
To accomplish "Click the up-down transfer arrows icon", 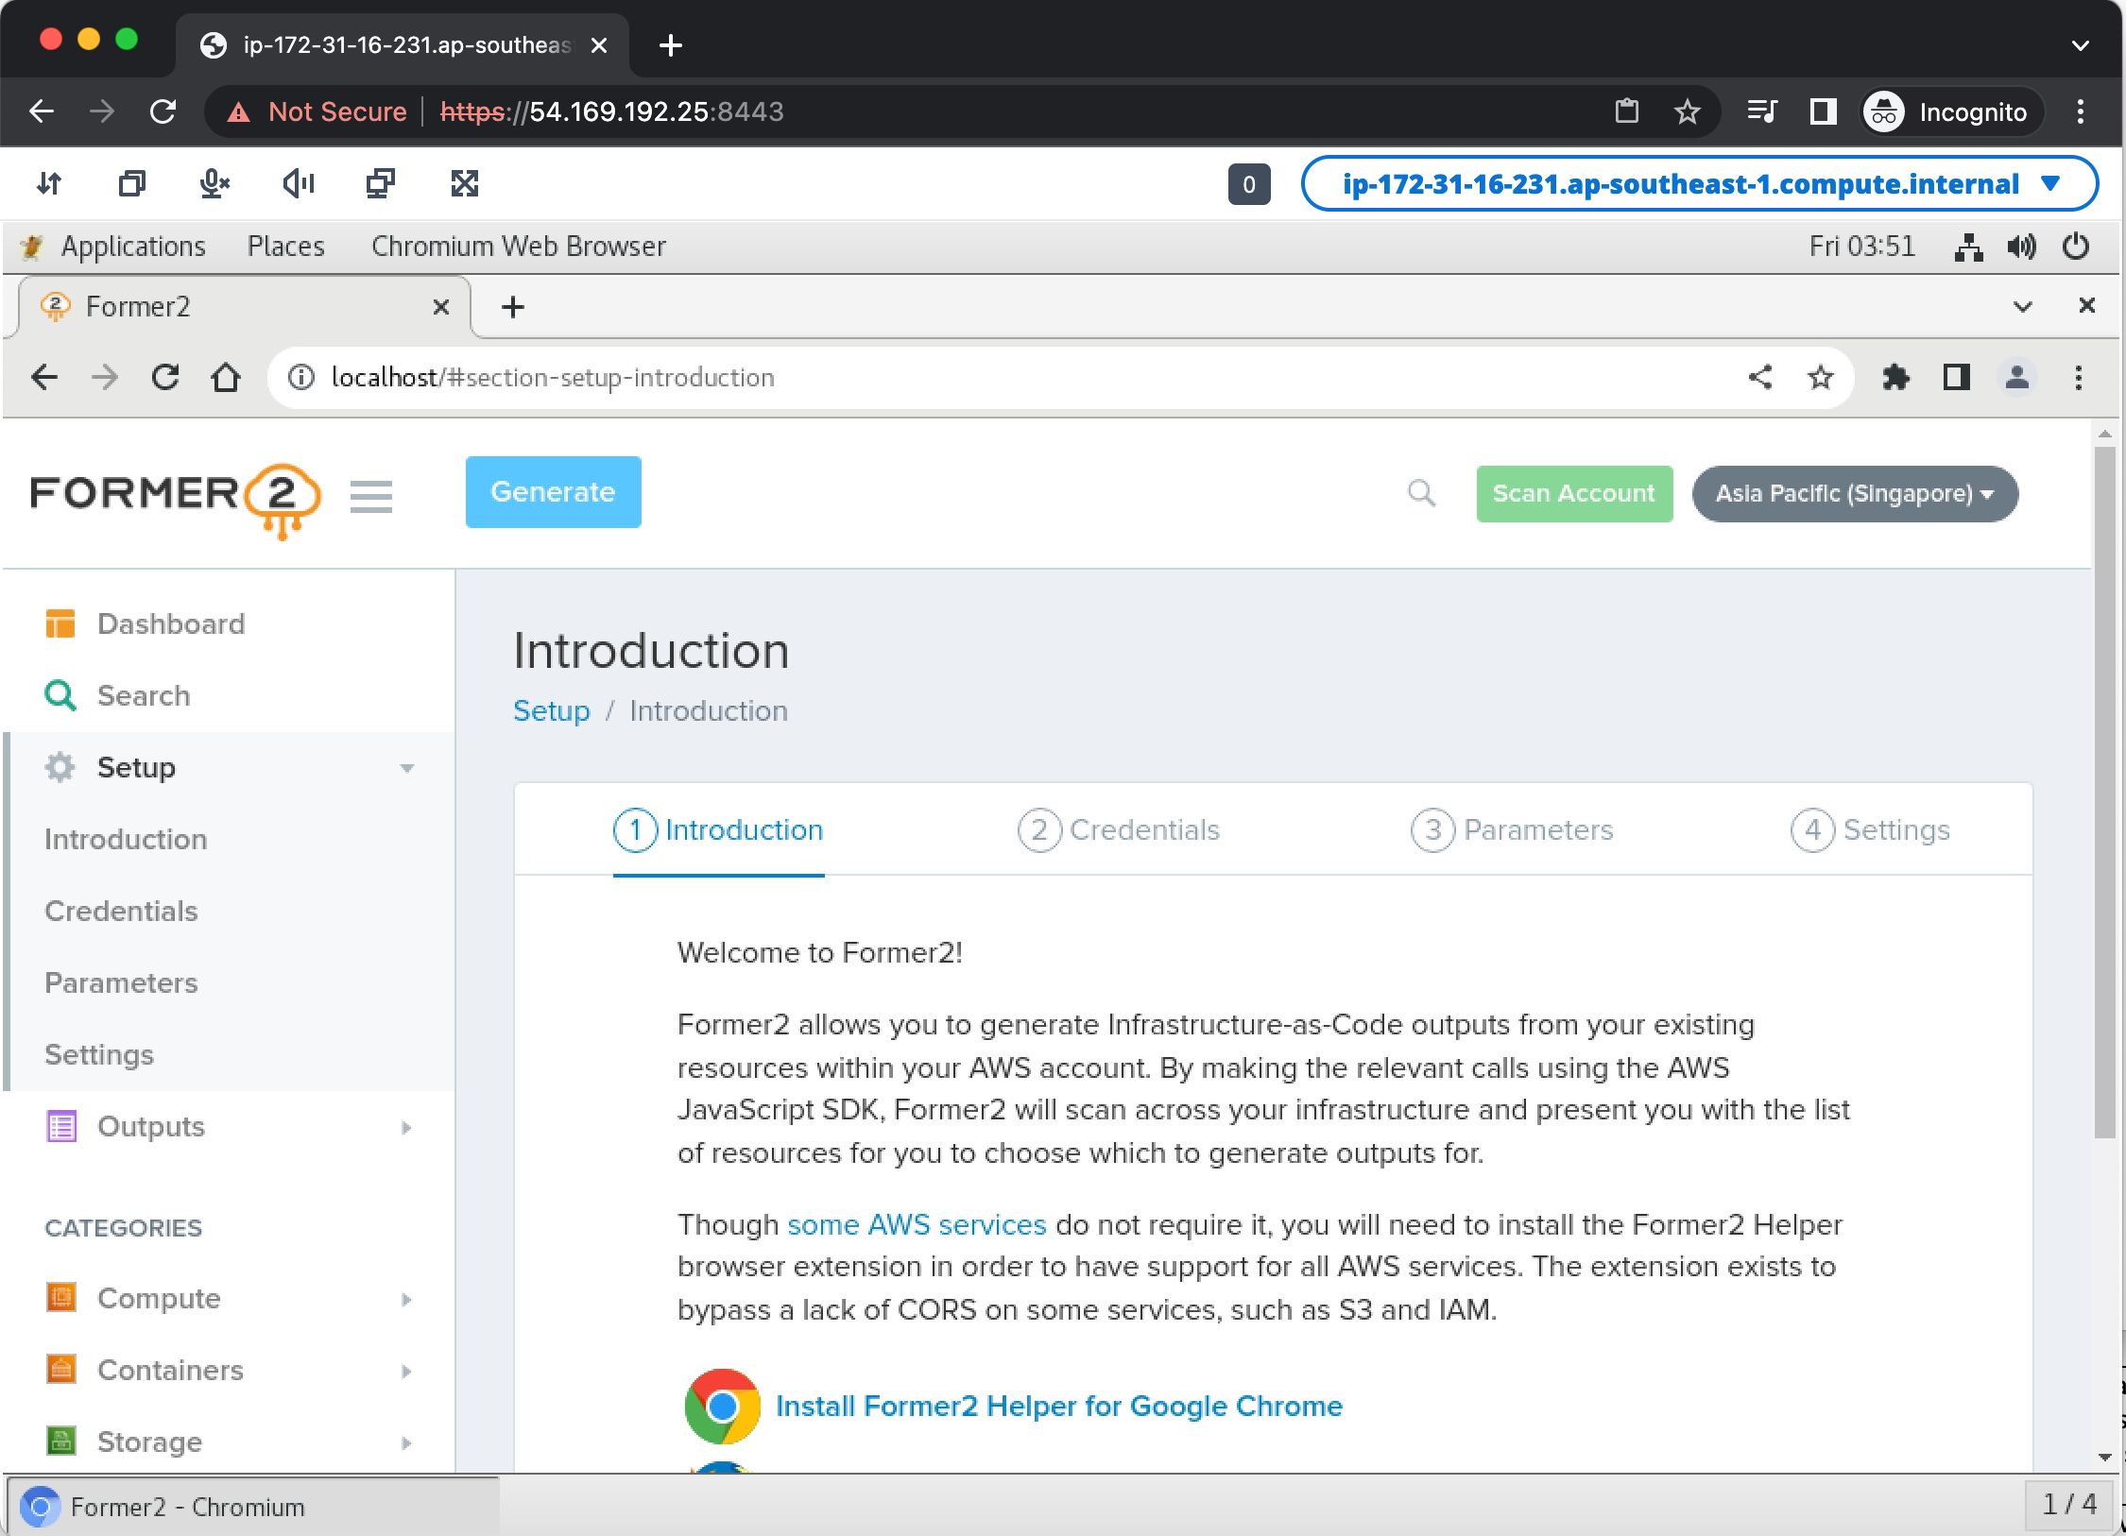I will point(49,183).
